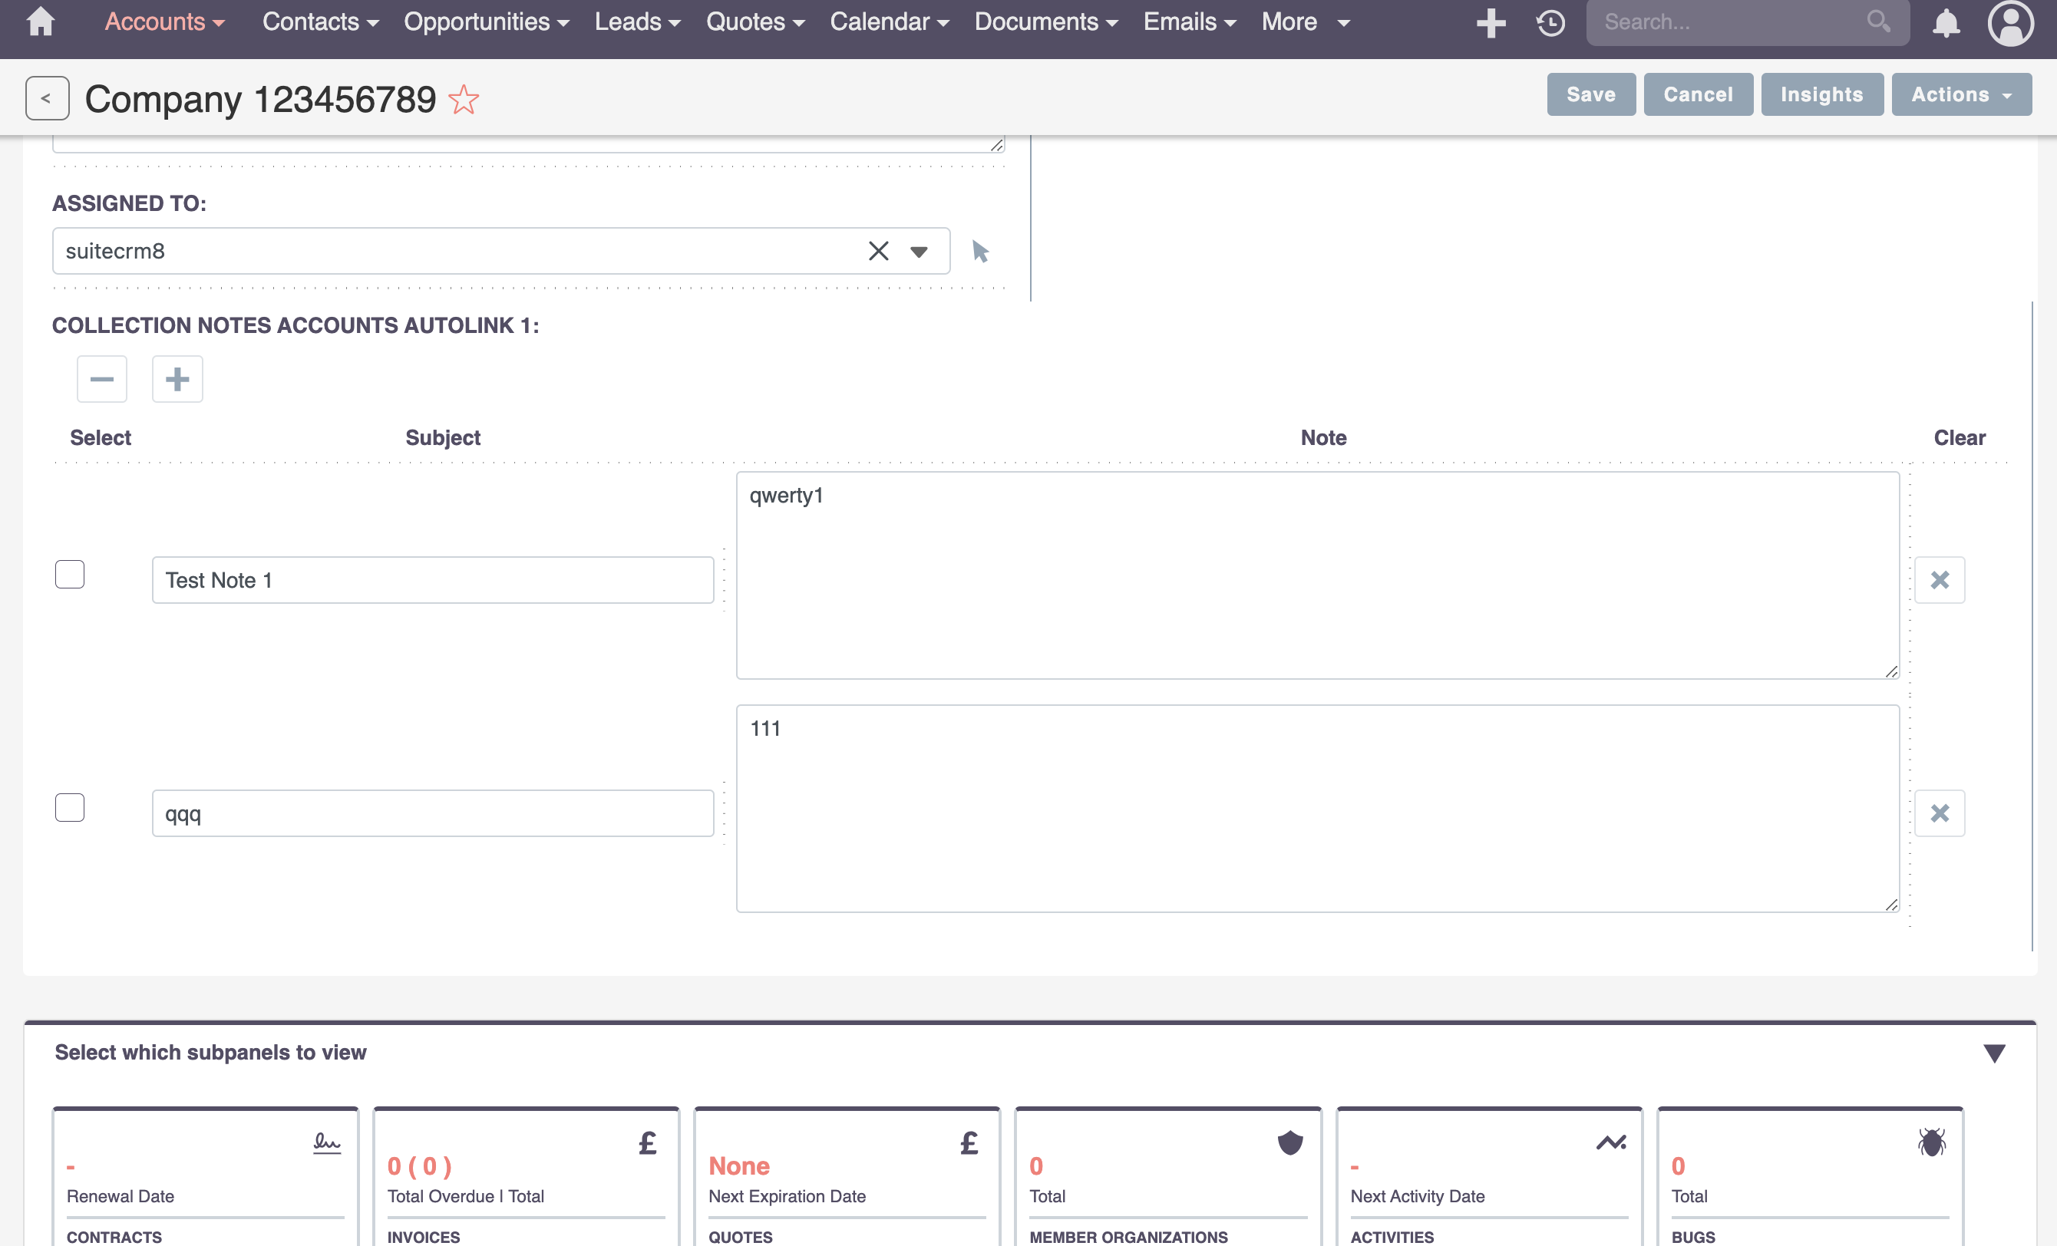Screen dimensions: 2057x1246
Task: Save the account record
Action: tap(1590, 94)
